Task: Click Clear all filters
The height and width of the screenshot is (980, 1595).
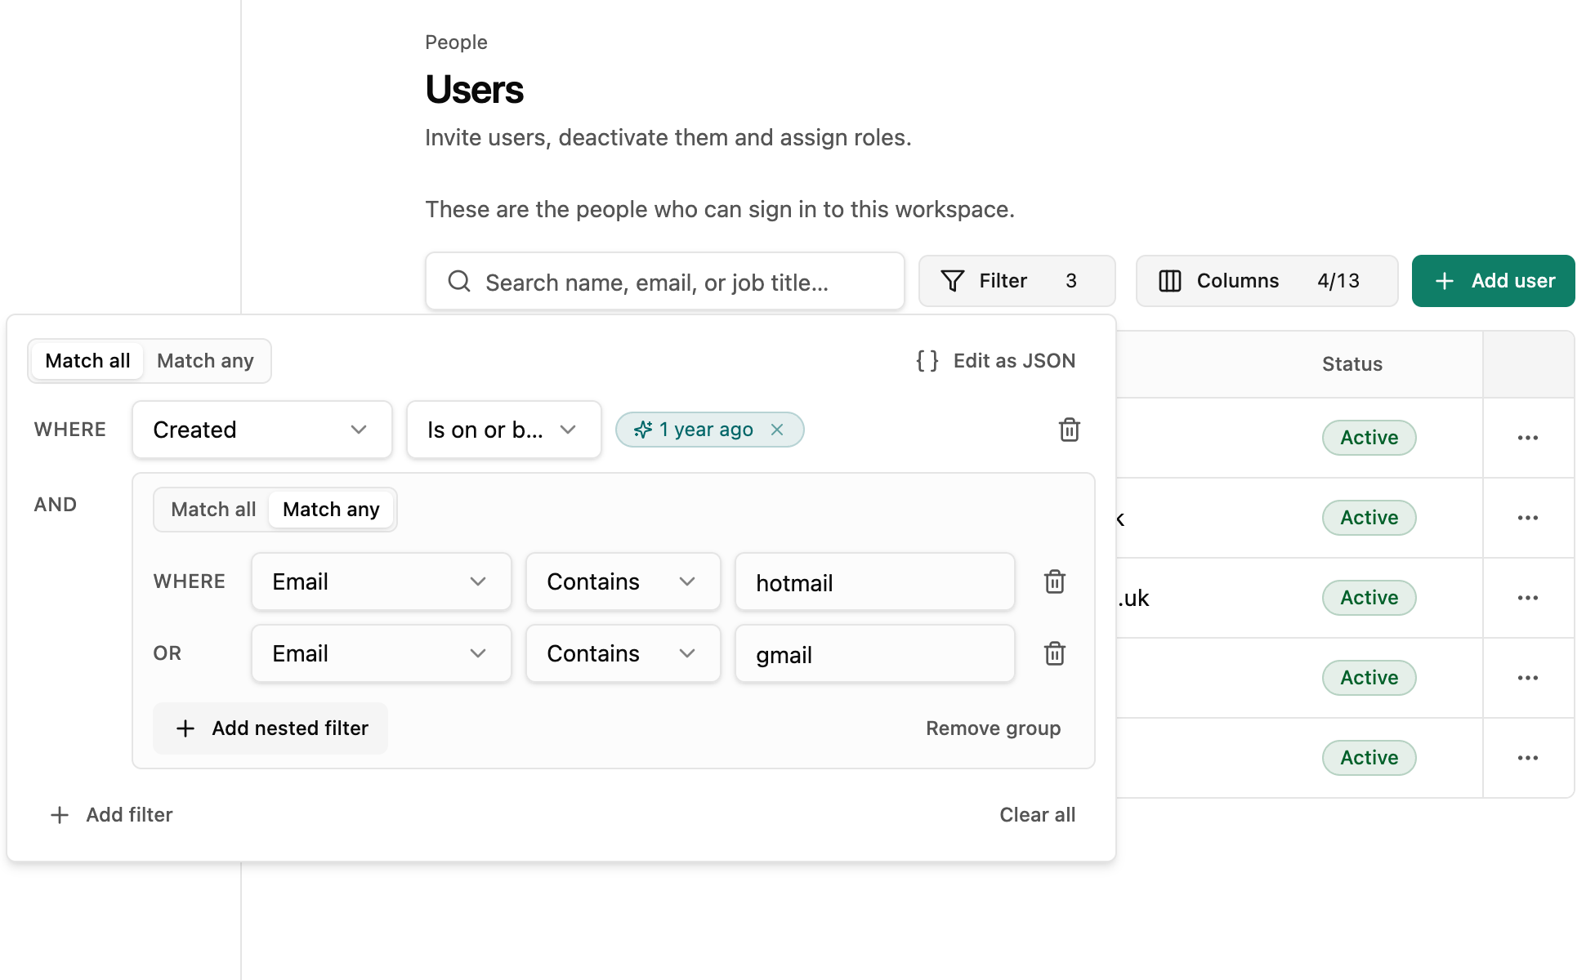Action: (1037, 815)
